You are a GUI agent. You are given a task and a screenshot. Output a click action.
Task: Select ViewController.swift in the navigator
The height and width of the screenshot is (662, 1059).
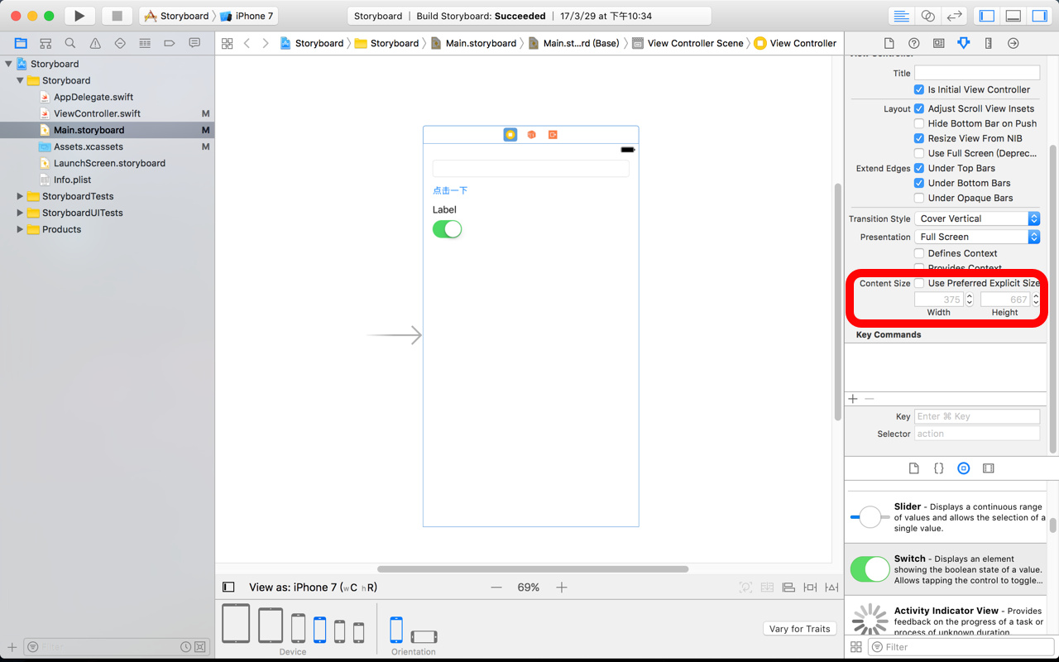(97, 113)
